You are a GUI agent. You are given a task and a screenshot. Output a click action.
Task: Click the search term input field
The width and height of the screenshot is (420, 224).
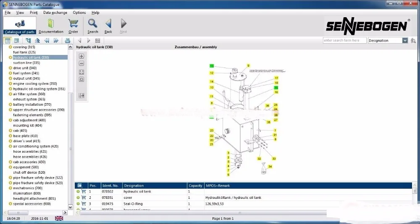(345, 40)
